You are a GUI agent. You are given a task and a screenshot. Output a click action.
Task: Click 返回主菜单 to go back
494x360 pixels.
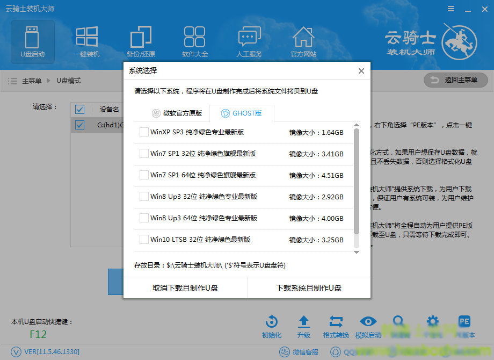coord(455,80)
